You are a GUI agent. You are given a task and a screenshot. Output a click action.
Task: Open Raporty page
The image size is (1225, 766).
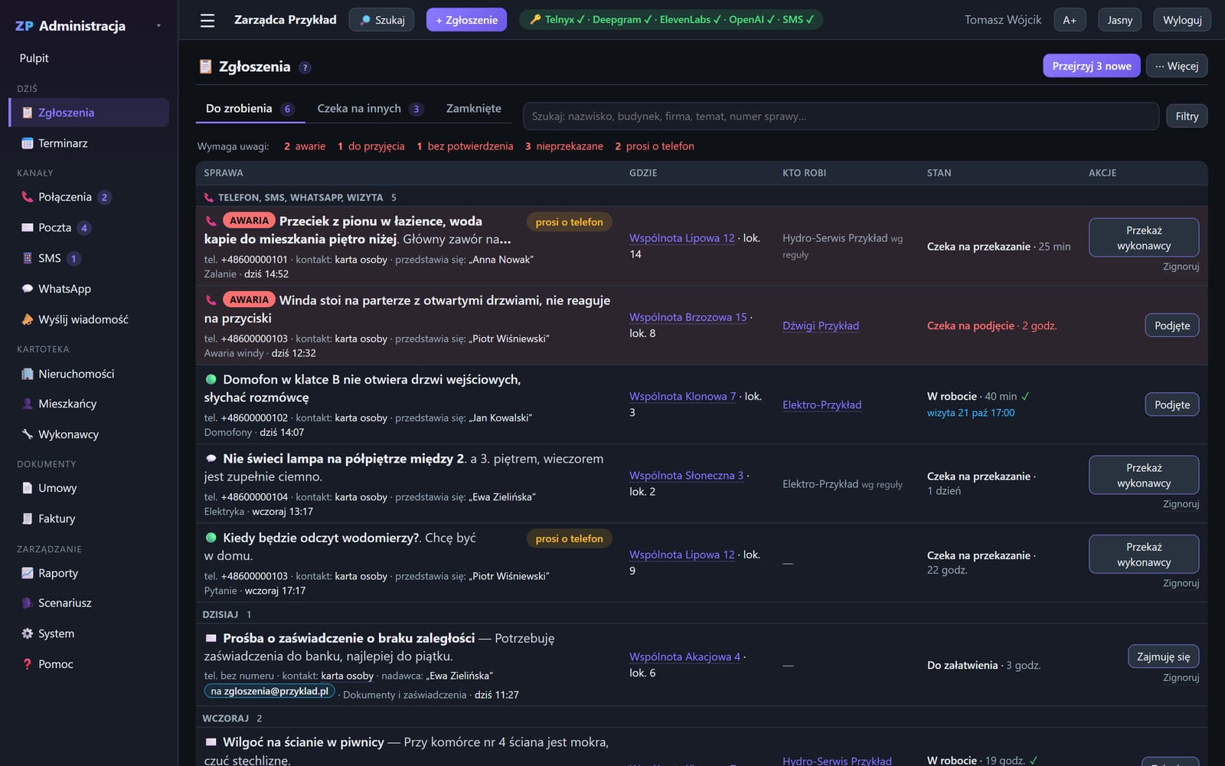(89, 573)
